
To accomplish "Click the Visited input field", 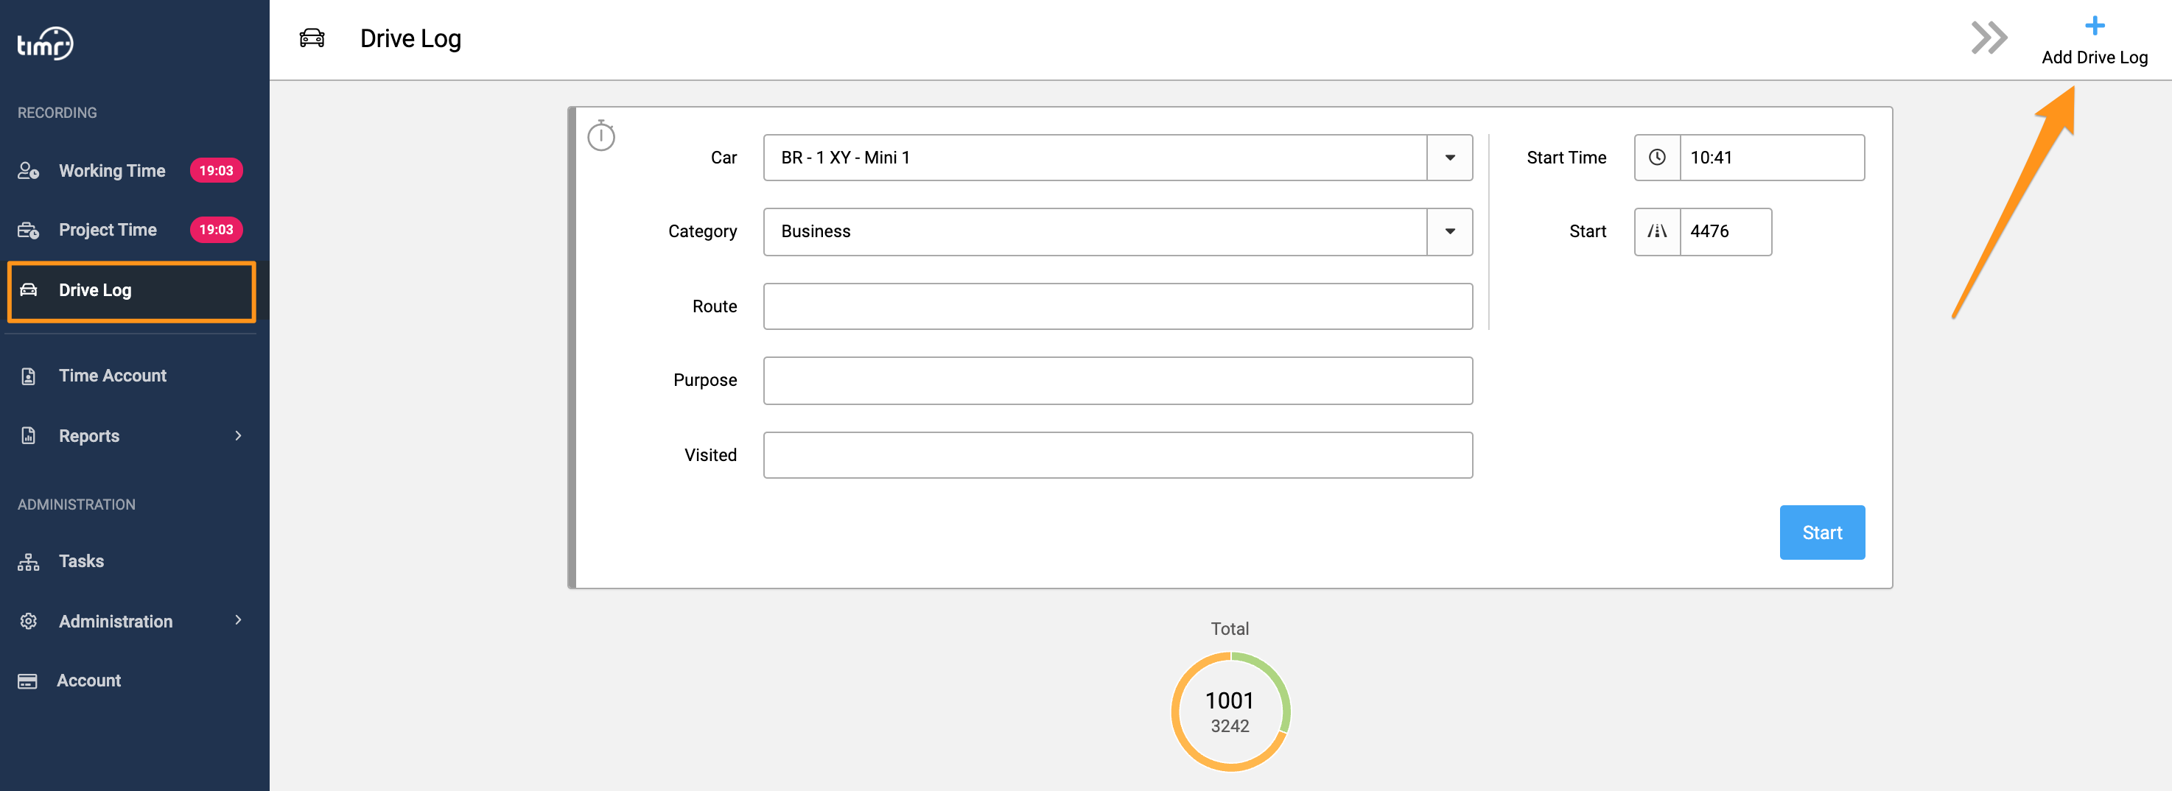I will tap(1117, 455).
